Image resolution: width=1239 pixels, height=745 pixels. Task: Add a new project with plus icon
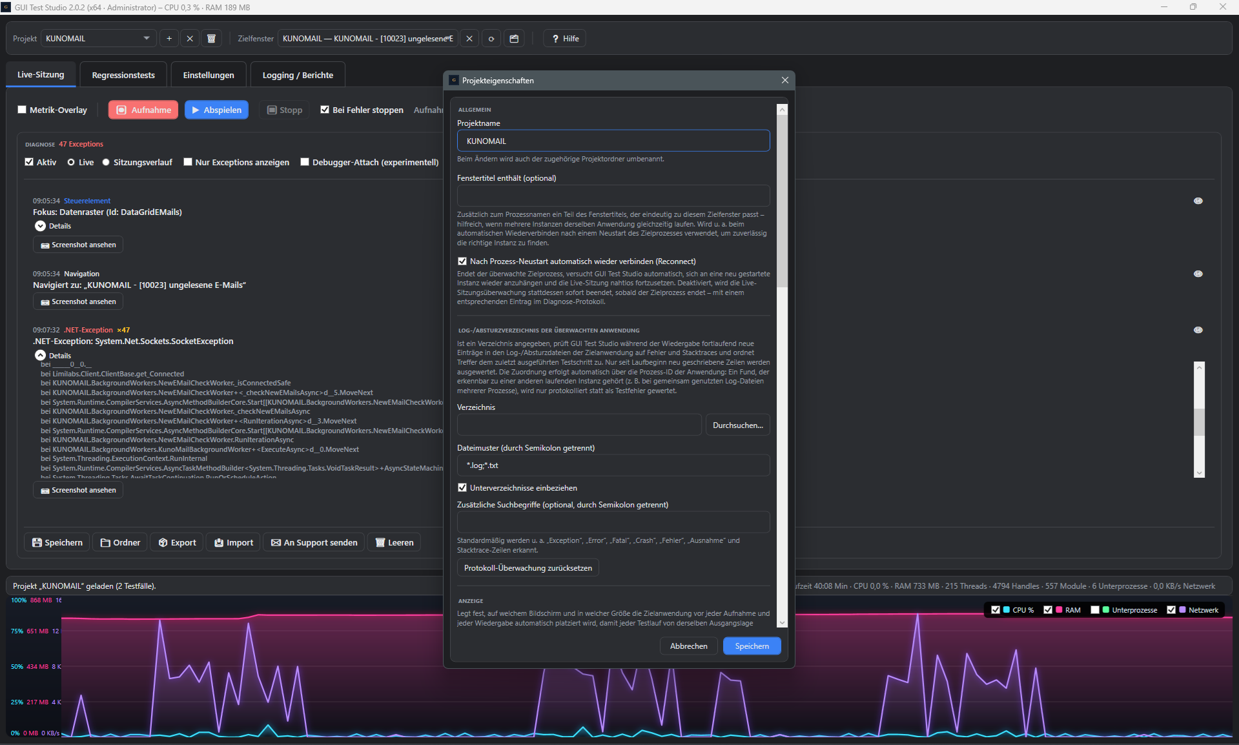click(x=169, y=39)
